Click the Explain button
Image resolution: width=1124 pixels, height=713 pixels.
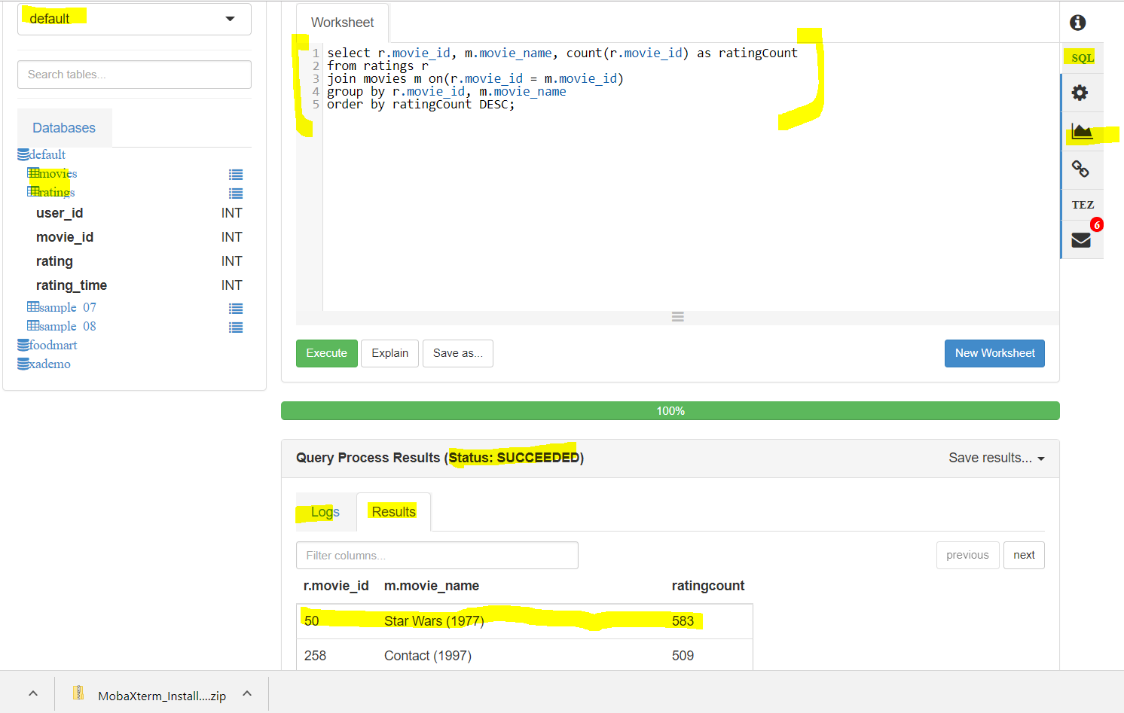pos(389,353)
